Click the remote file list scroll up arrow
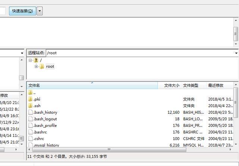This screenshot has width=239, height=166. click(x=236, y=85)
